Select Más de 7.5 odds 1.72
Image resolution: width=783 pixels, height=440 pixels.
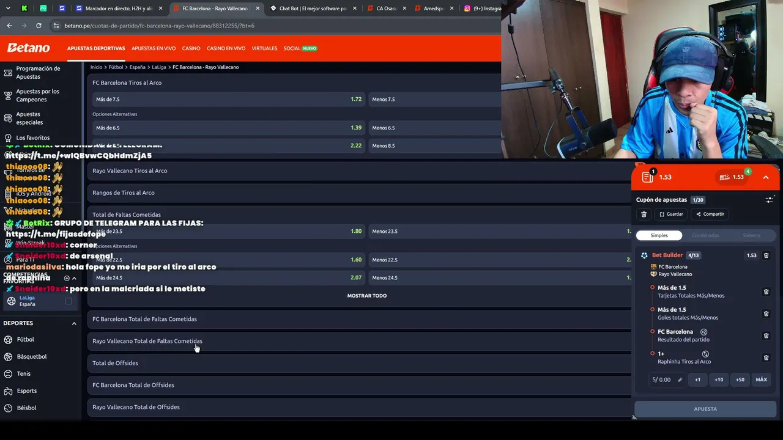click(229, 99)
